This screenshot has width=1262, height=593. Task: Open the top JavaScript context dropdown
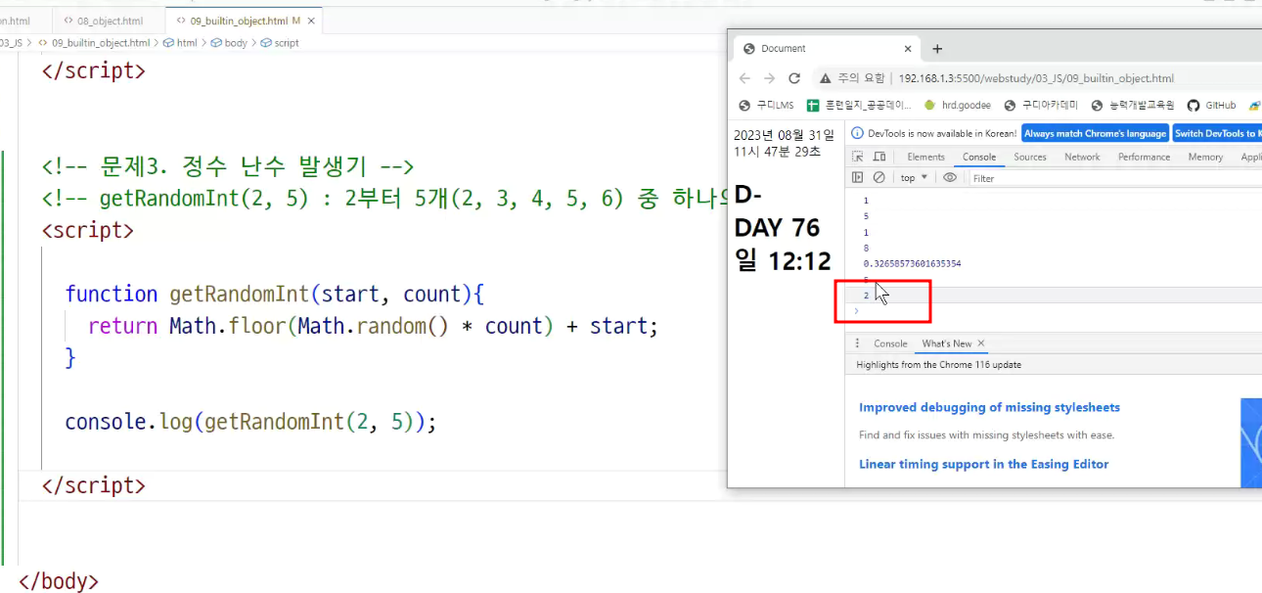click(915, 178)
